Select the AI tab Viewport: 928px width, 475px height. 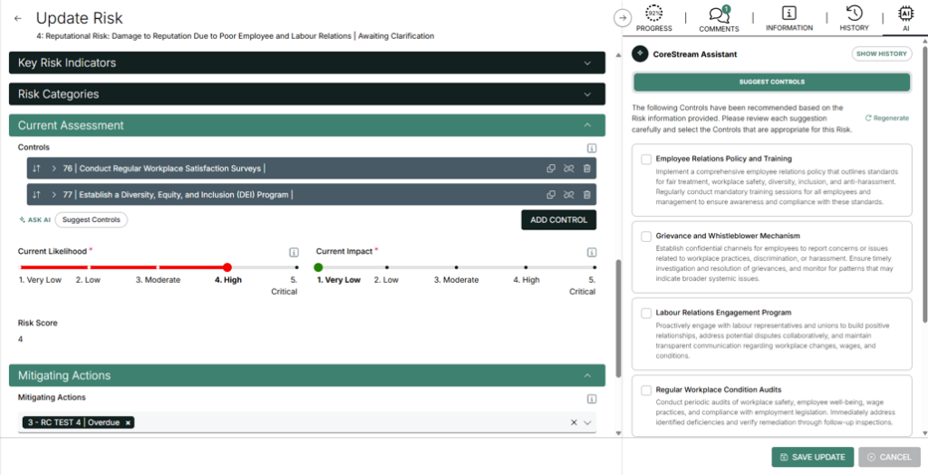point(905,18)
